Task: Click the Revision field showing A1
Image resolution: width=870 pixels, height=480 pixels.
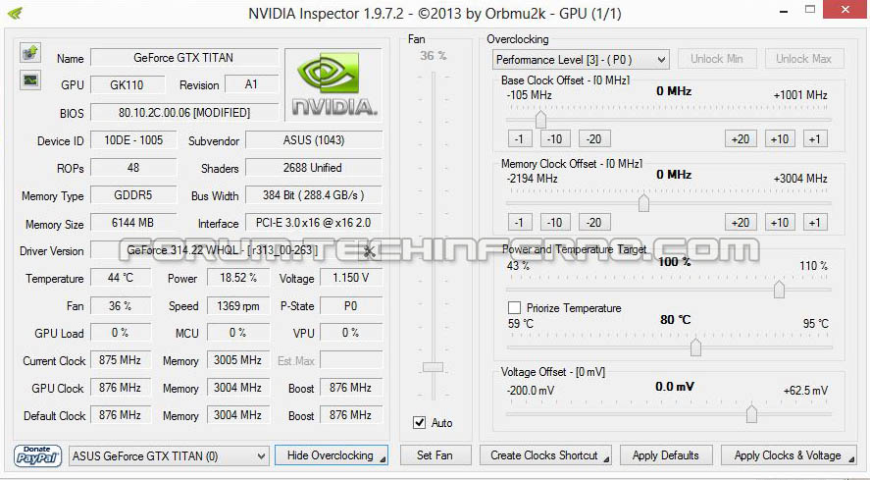Action: pyautogui.click(x=251, y=85)
